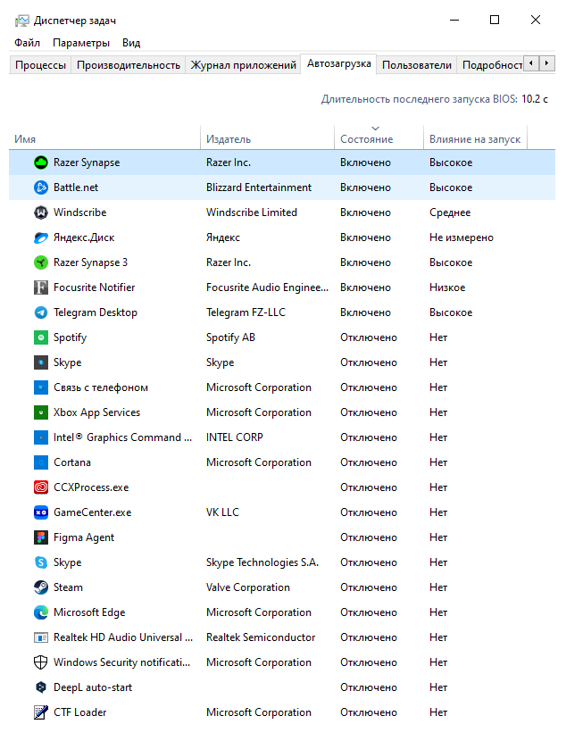566x741 pixels.
Task: Open the Файл menu
Action: tap(27, 43)
